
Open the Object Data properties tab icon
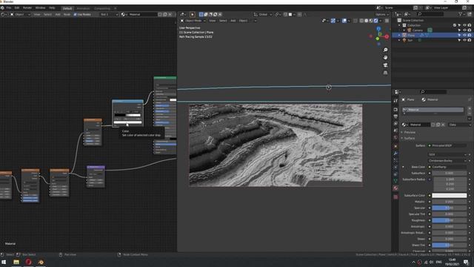pos(395,181)
